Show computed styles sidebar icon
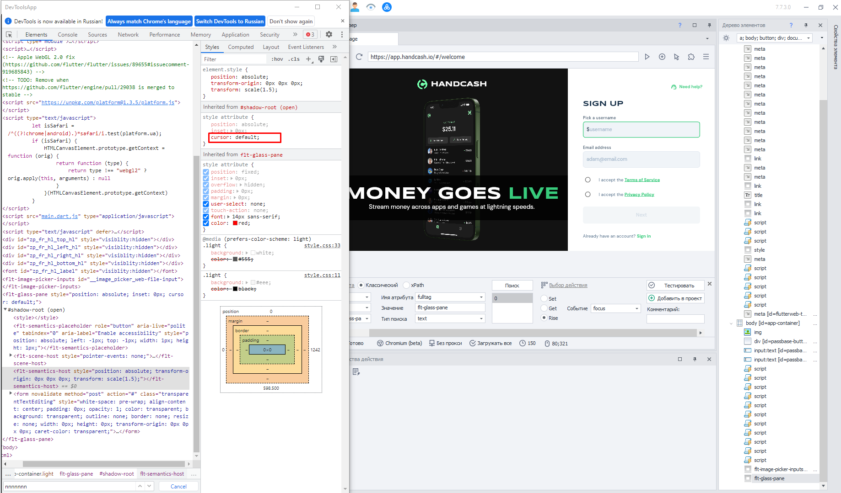The image size is (841, 493). 334,59
